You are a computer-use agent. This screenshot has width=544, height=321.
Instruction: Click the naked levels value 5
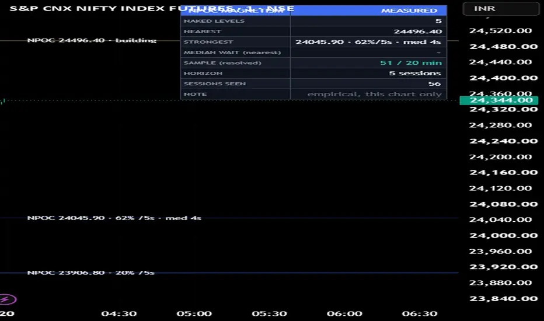point(438,21)
